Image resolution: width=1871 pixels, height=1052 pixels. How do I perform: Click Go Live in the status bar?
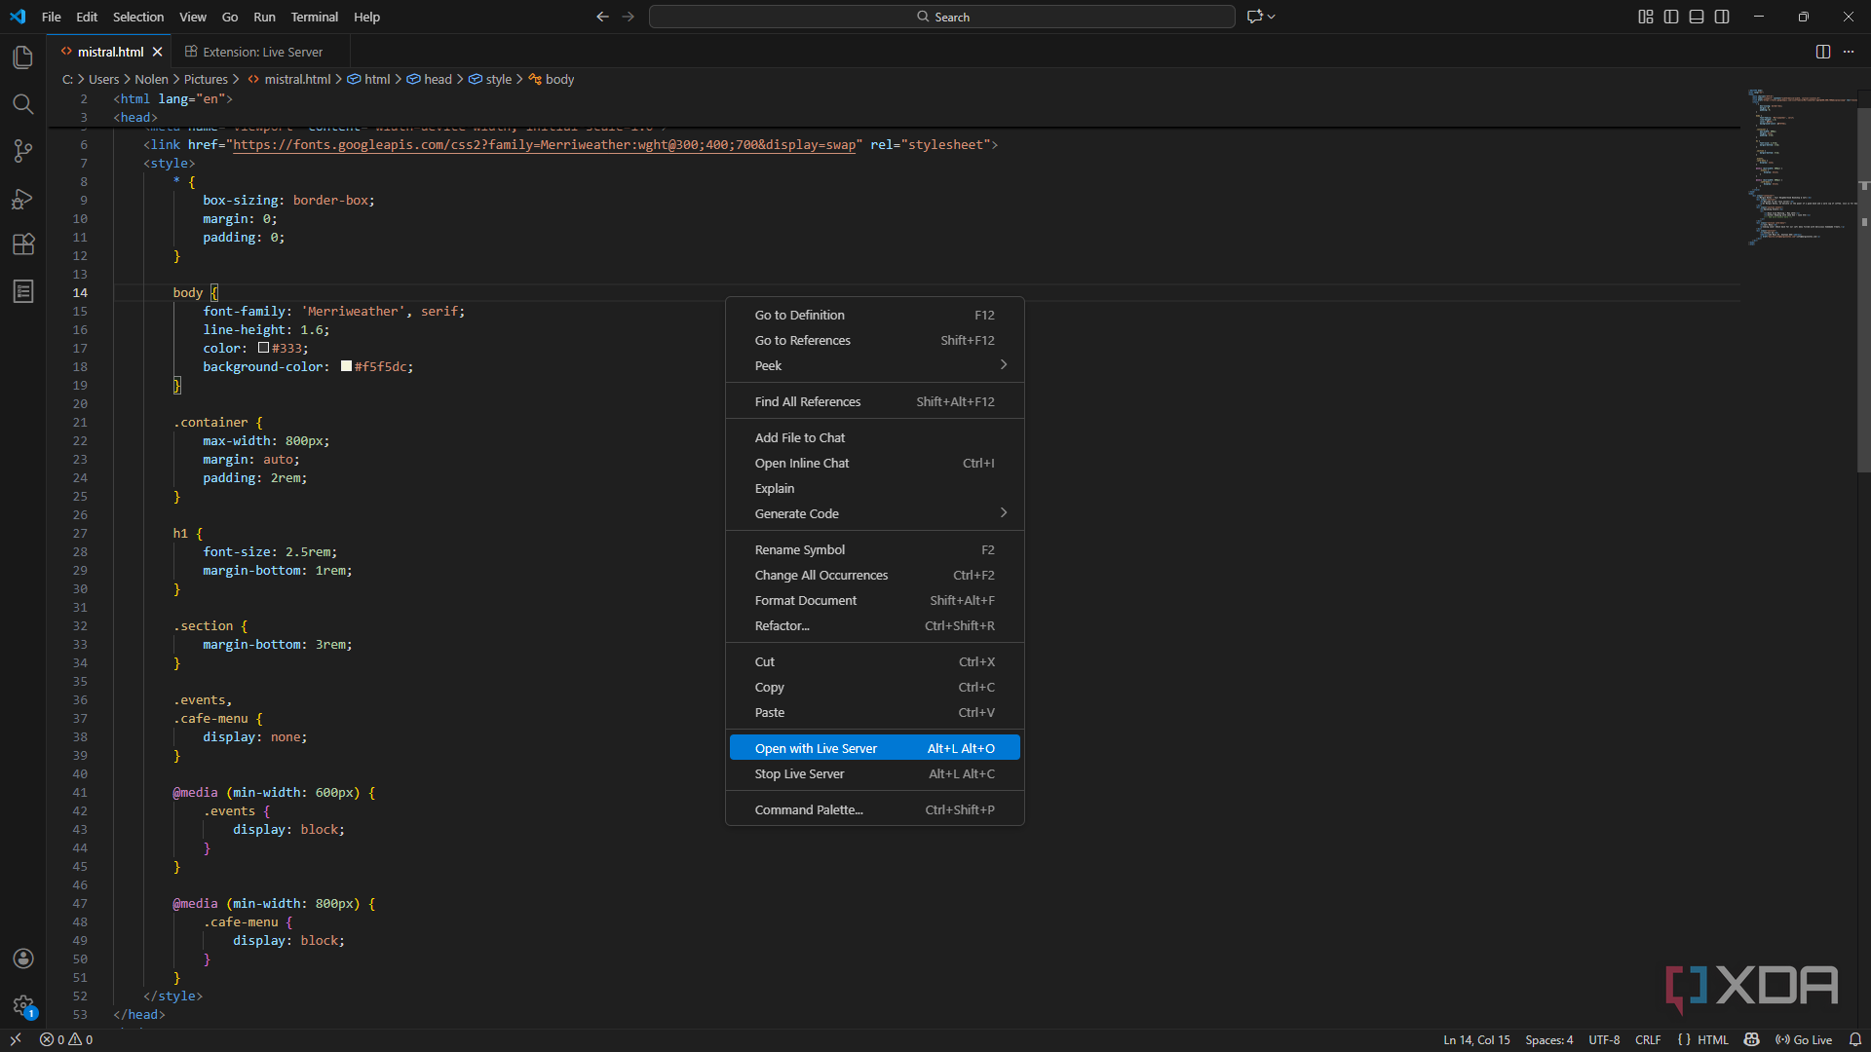tap(1804, 1039)
